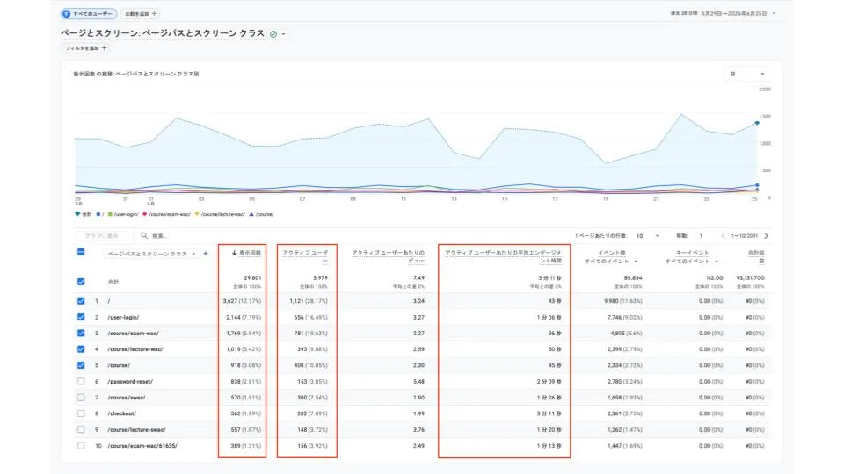Click the total event count 85,834
Image resolution: width=844 pixels, height=474 pixels.
(633, 278)
